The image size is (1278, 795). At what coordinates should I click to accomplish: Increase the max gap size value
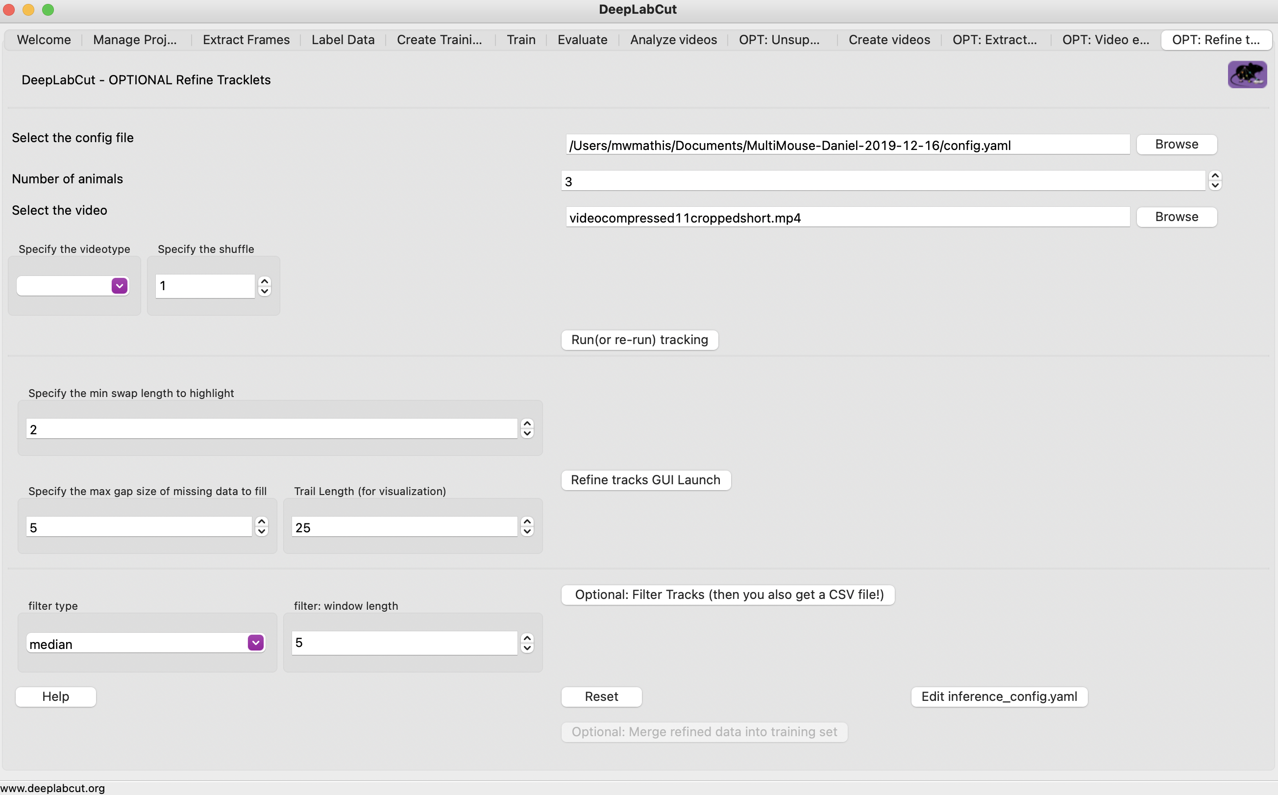coord(262,520)
